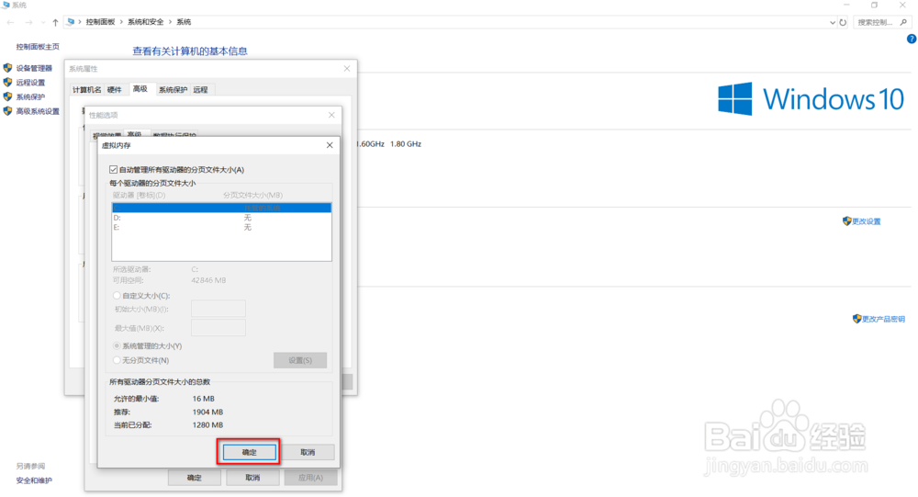This screenshot has width=918, height=497.
Task: Click 应用(A) in 性能选项 dialog
Action: pyautogui.click(x=311, y=478)
